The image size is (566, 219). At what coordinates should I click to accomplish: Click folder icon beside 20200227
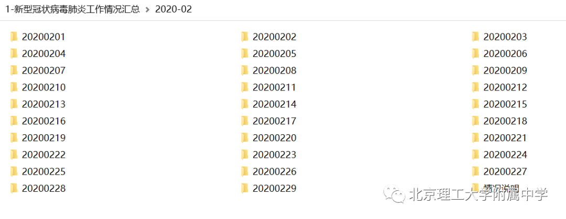pos(475,171)
